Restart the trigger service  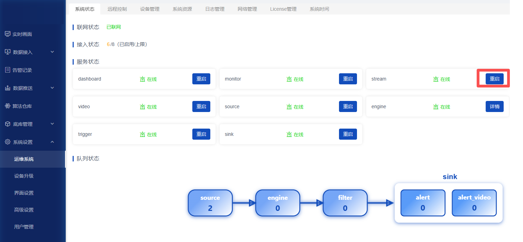(x=201, y=134)
